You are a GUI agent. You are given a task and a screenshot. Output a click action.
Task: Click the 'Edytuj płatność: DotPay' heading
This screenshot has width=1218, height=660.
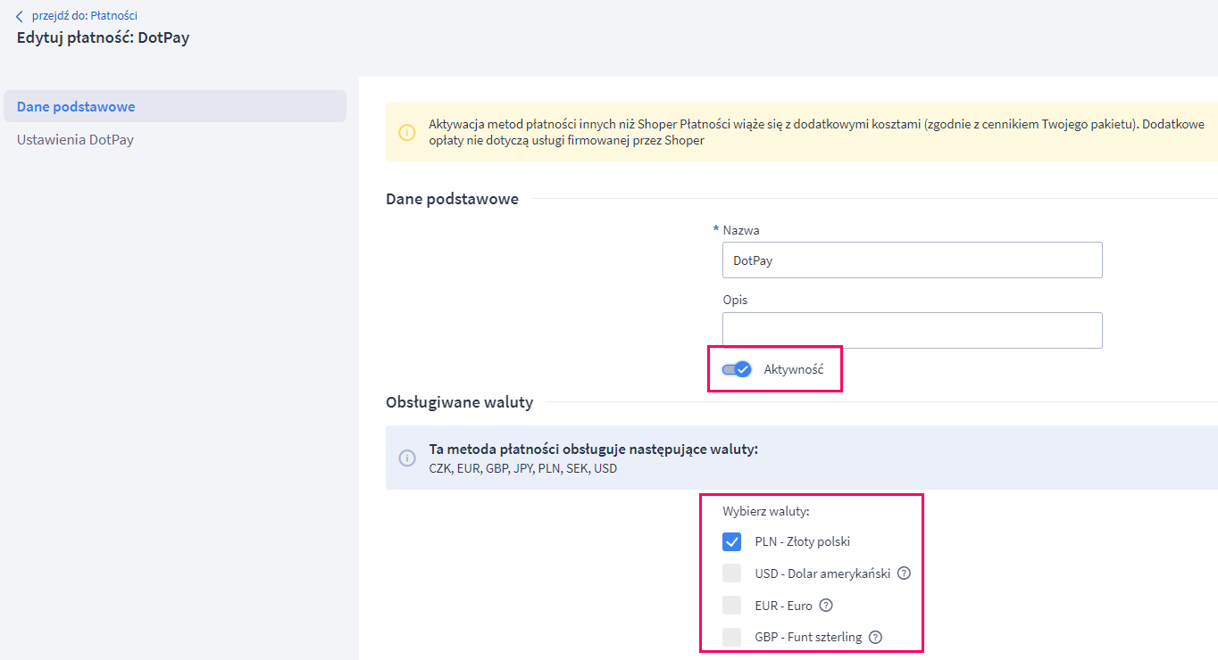pyautogui.click(x=104, y=38)
